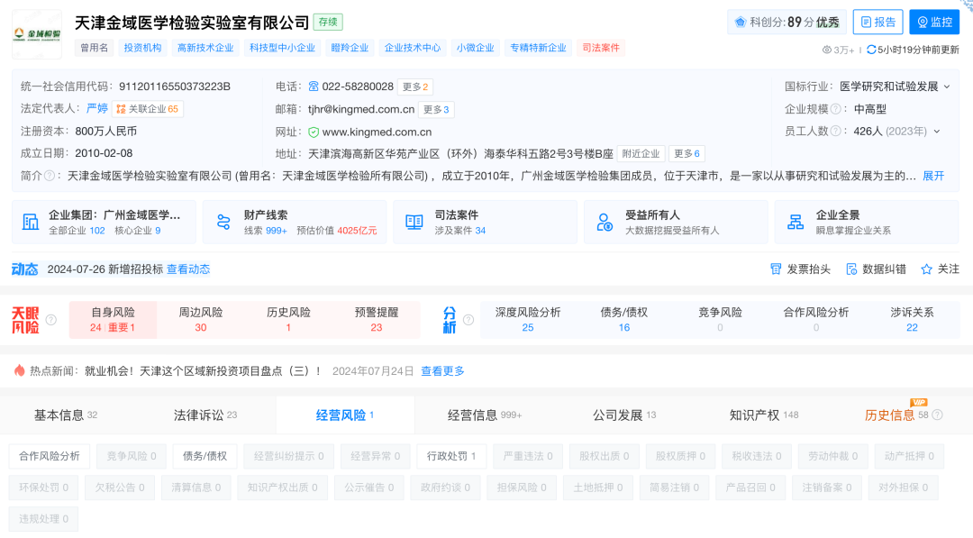
Task: Select the 行政处罚 filter tag
Action: coord(453,457)
